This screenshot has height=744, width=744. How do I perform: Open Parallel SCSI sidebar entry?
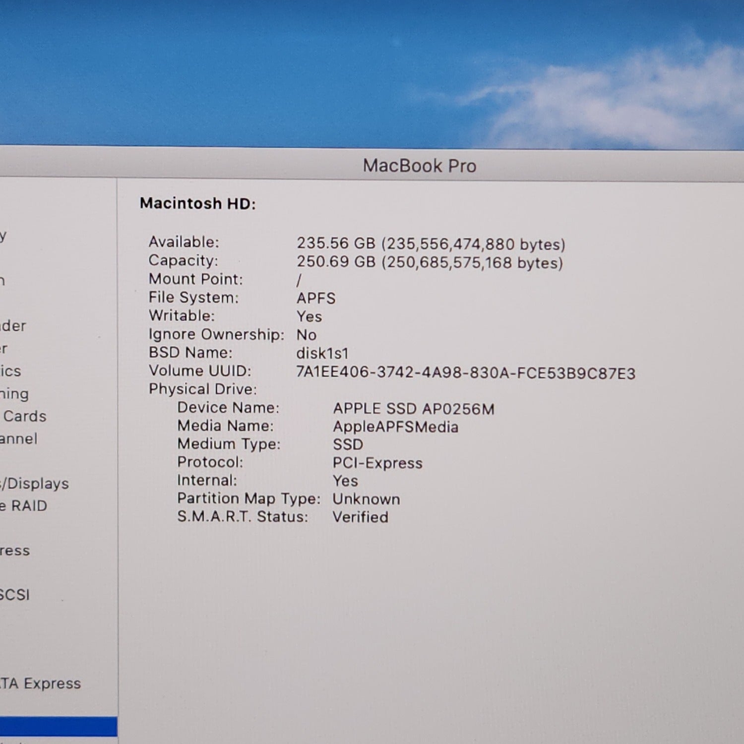(15, 595)
